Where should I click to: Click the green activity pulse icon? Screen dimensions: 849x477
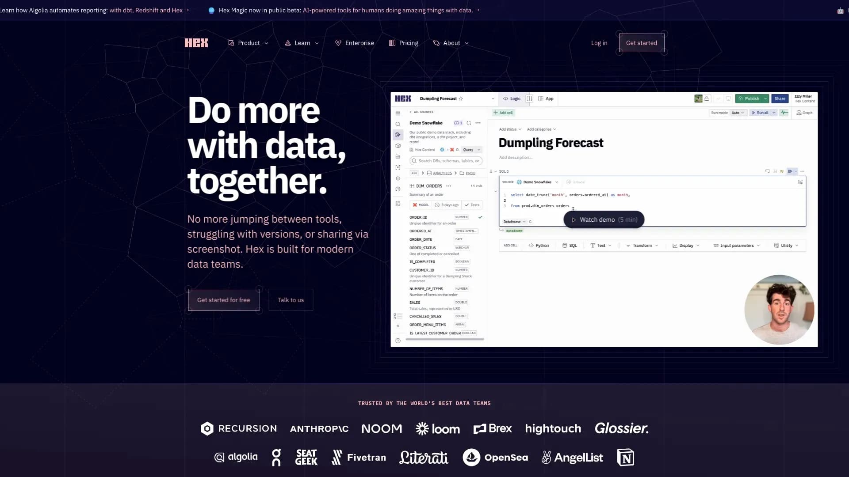[x=784, y=113]
